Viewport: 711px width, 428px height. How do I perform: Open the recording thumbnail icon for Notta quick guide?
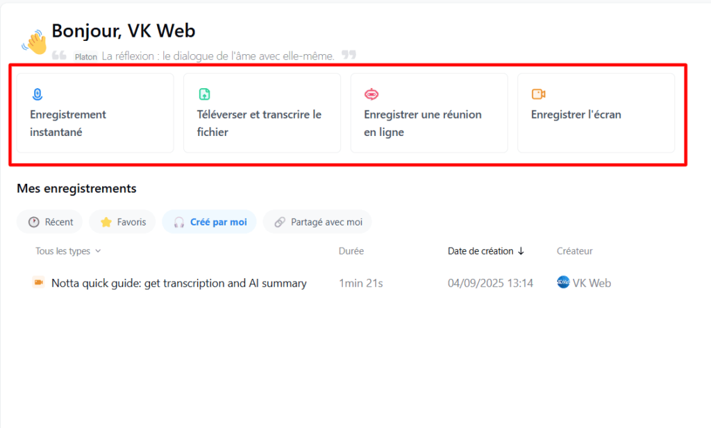pyautogui.click(x=39, y=282)
